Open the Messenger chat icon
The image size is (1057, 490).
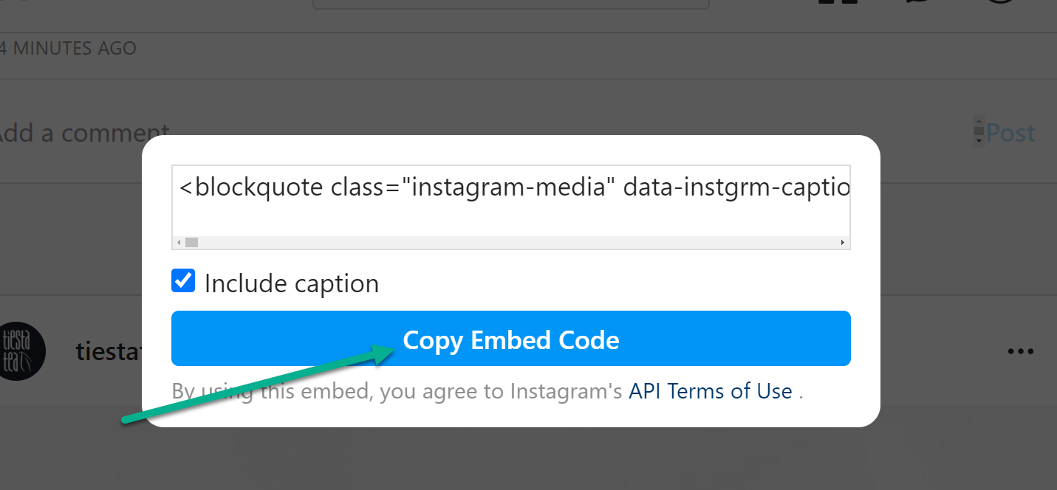918,4
